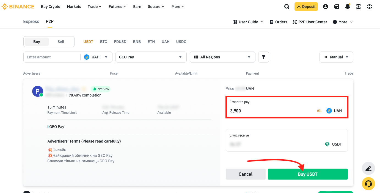
Task: Click the 15 Minutes payment time limit
Action: pos(57,107)
